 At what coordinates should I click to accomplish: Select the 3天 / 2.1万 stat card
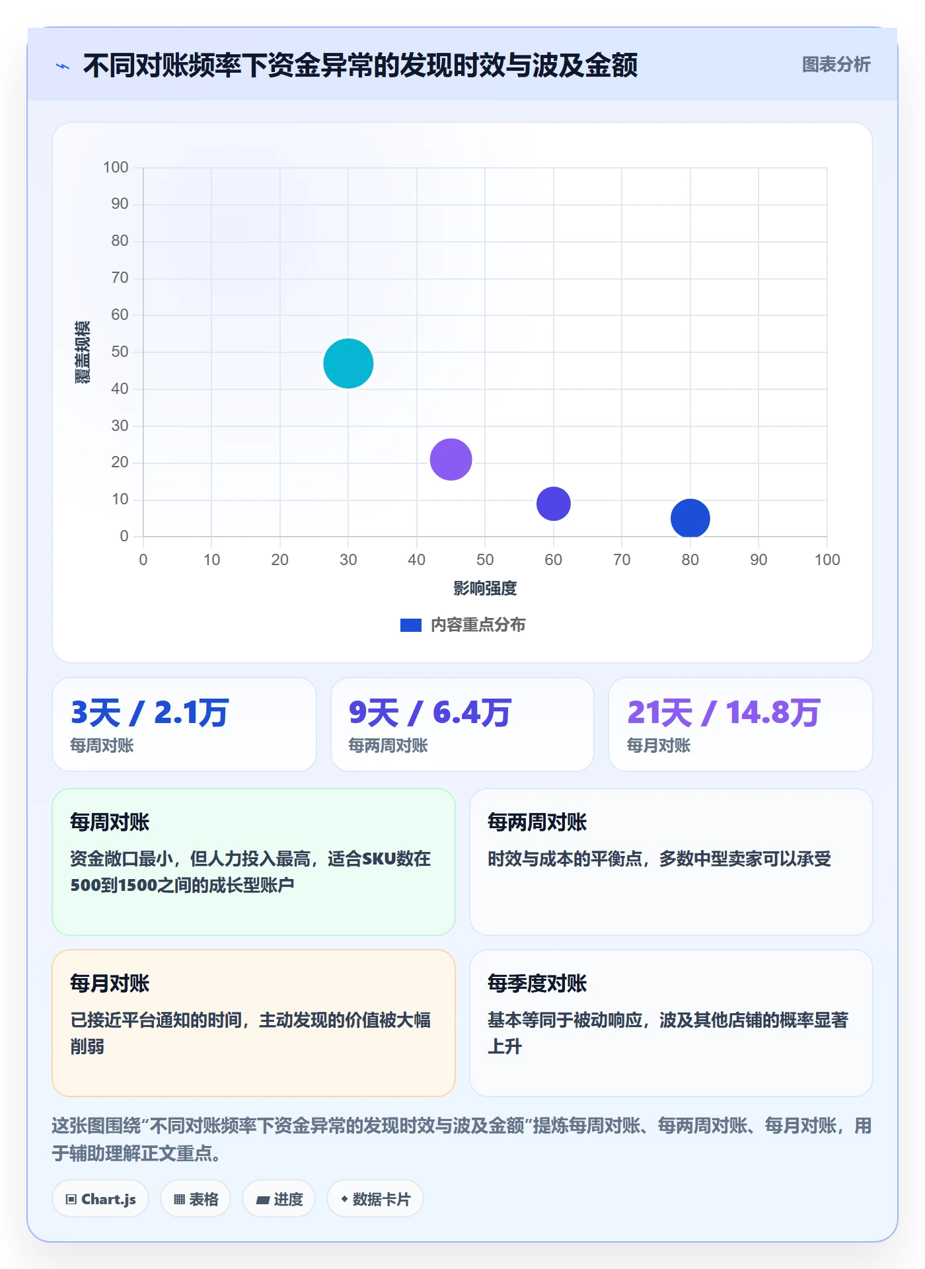coord(184,724)
